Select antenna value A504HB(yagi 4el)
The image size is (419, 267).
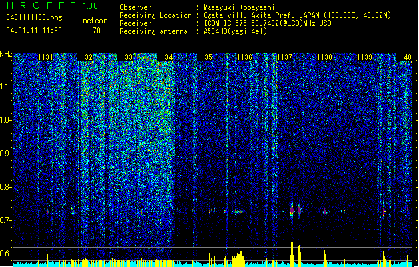coord(235,31)
